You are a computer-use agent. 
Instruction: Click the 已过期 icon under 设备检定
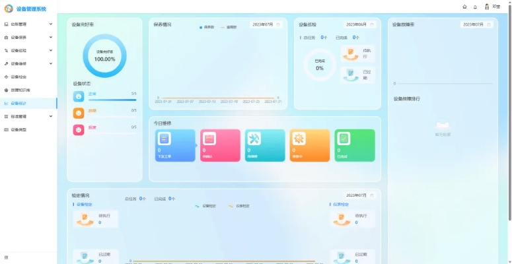(85, 257)
